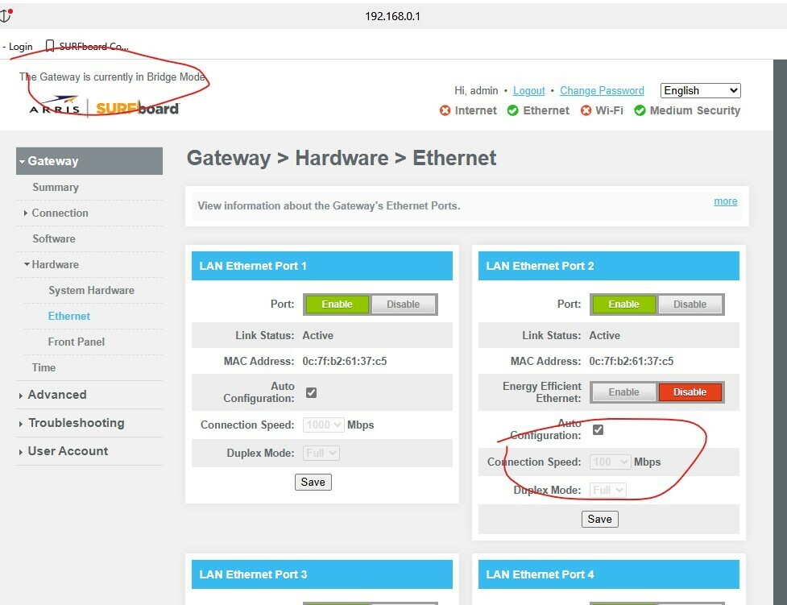
Task: Click the page vertical scrollbar
Action: (780, 331)
